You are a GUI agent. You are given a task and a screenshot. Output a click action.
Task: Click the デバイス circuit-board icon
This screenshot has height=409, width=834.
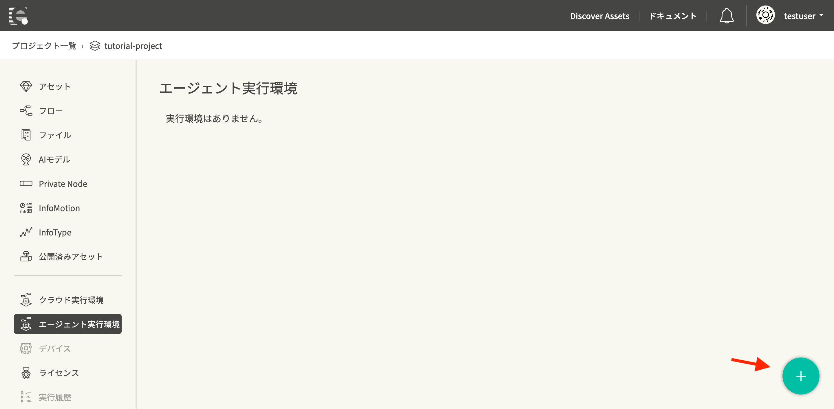[x=26, y=349]
